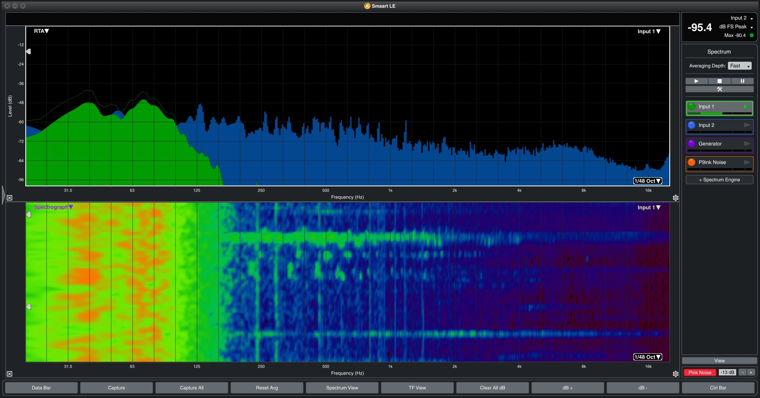Change RTA banding from 1/48 Oct
The width and height of the screenshot is (760, 398).
pos(648,181)
